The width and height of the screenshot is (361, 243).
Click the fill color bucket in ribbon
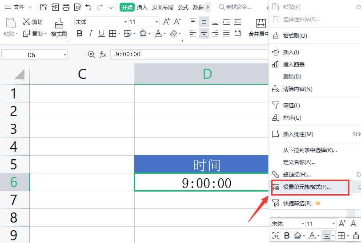(x=143, y=34)
